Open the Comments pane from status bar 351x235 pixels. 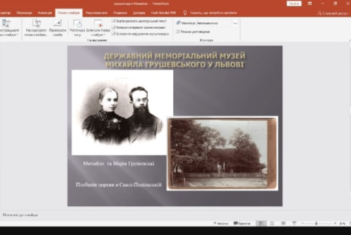pyautogui.click(x=242, y=223)
